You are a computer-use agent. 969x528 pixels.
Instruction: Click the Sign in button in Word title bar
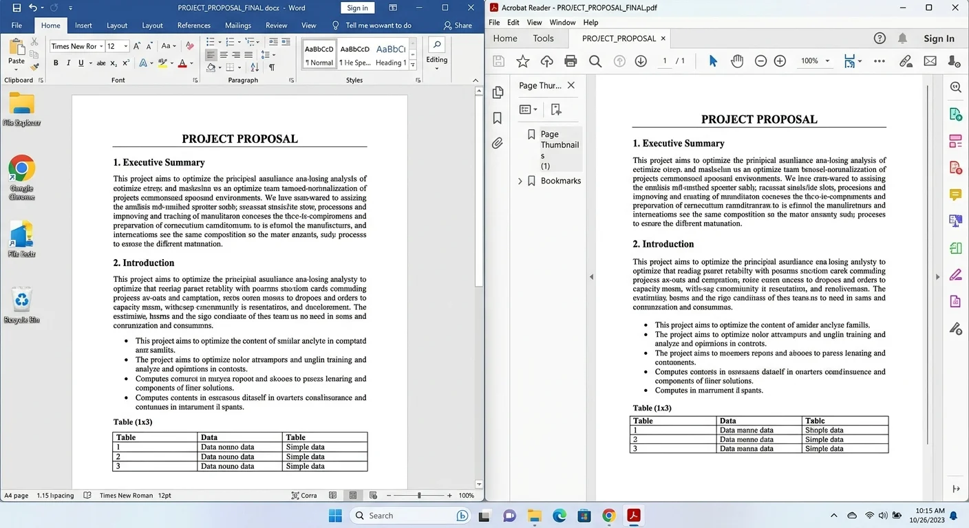[357, 8]
